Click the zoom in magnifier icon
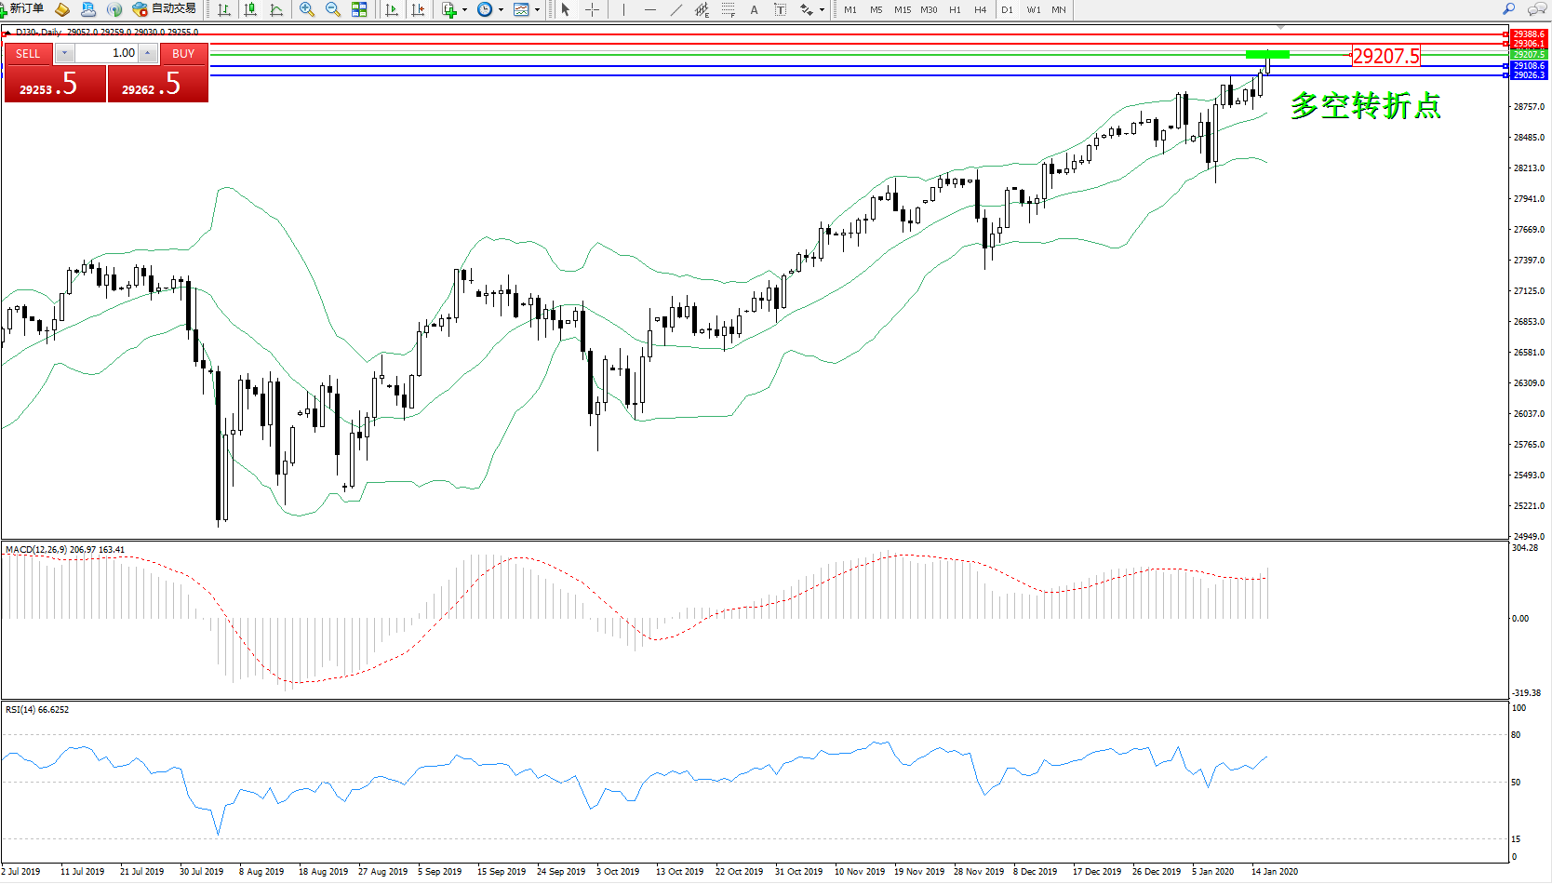 (x=306, y=9)
